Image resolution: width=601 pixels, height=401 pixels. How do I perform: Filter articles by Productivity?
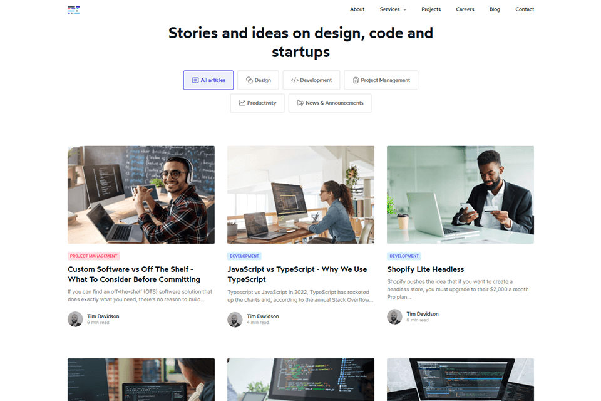(x=257, y=103)
